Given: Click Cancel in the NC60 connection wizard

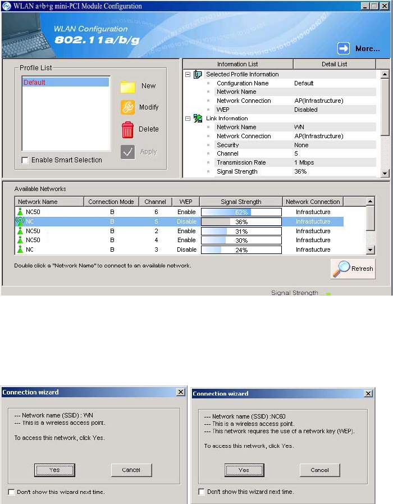Looking at the screenshot, I should (x=320, y=470).
